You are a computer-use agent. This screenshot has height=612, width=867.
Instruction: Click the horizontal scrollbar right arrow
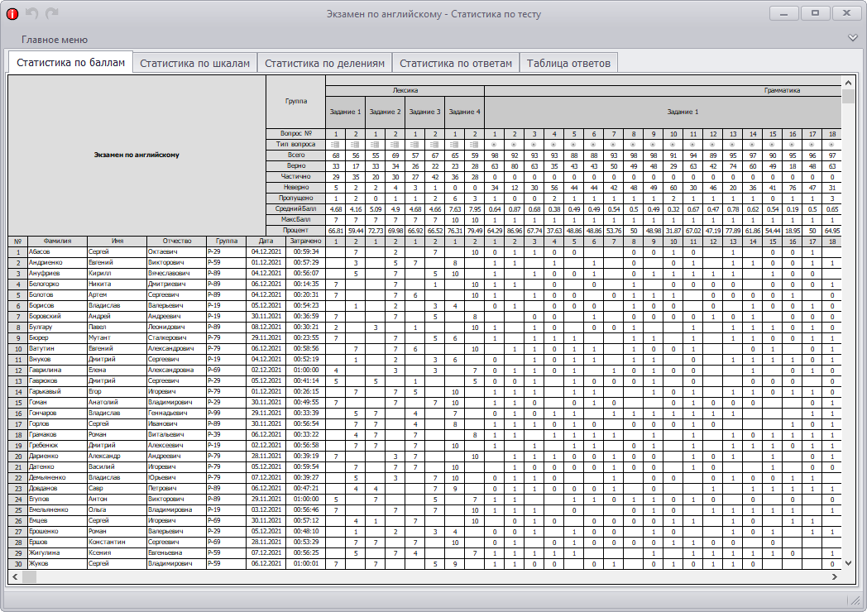coord(835,576)
